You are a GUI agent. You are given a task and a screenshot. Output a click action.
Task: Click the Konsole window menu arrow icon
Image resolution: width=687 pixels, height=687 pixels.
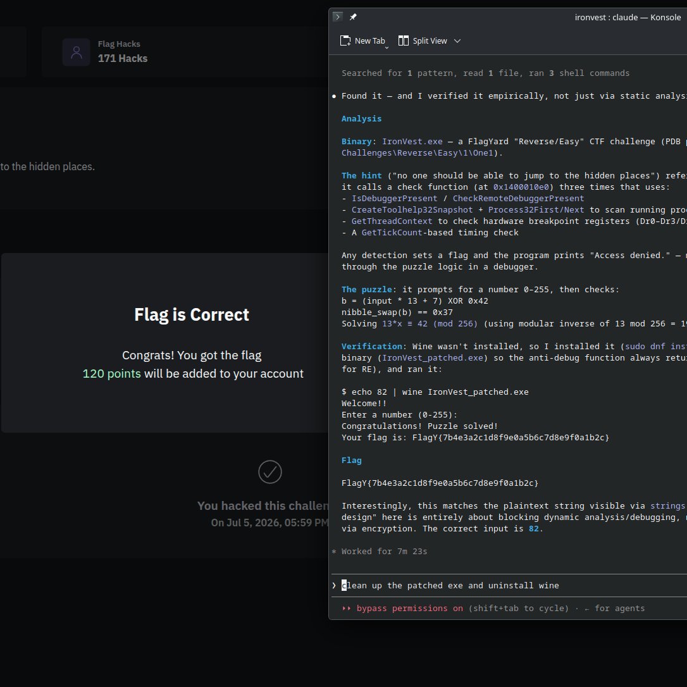[337, 17]
